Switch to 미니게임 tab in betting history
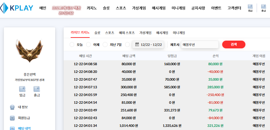270x130 pixels. tap(179, 33)
